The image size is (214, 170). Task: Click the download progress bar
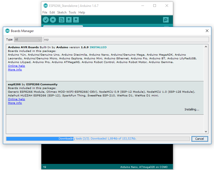pos(98,139)
